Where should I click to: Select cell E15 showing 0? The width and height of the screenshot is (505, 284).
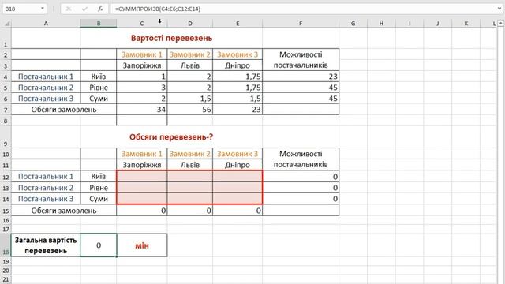tap(238, 211)
